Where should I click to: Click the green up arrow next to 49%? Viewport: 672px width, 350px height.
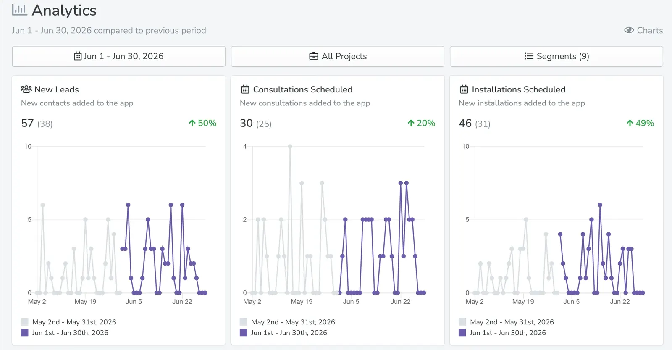click(x=630, y=123)
